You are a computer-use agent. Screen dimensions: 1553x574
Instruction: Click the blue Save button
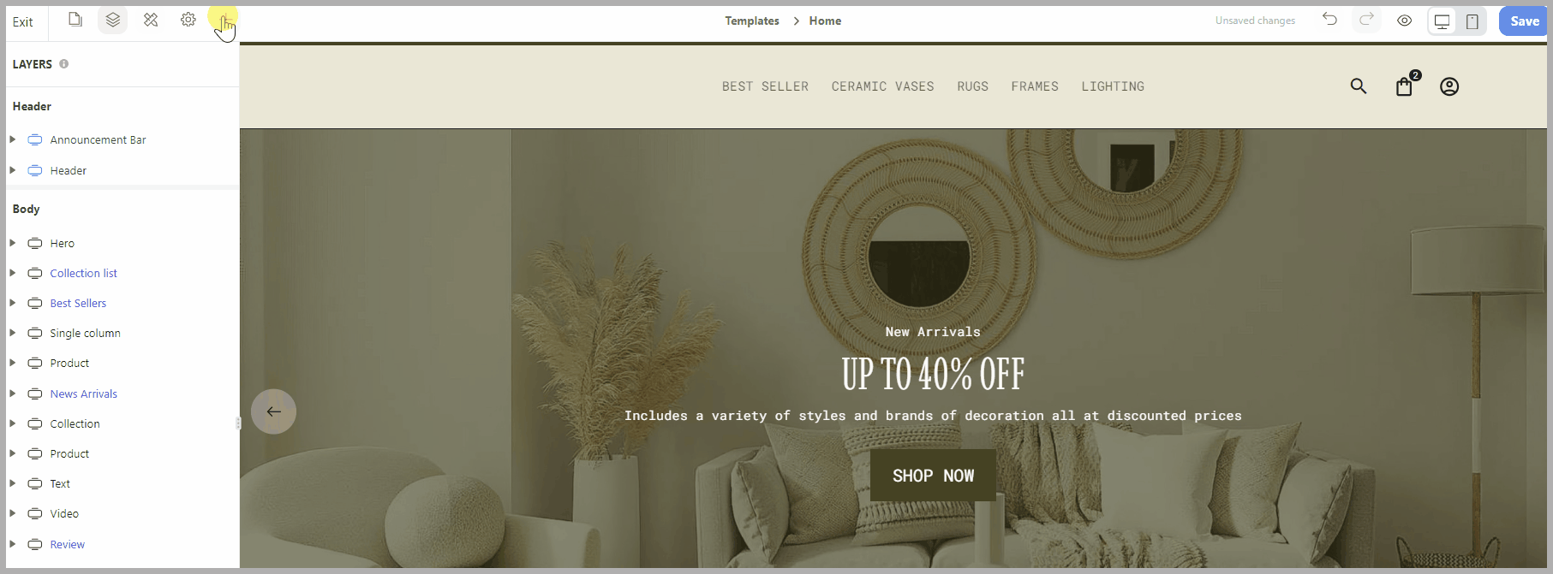point(1524,21)
